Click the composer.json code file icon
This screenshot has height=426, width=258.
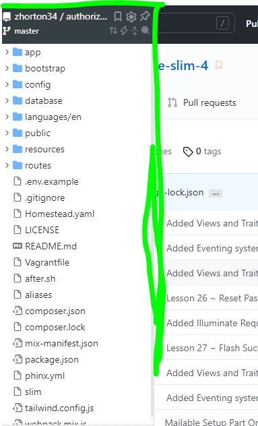18,311
